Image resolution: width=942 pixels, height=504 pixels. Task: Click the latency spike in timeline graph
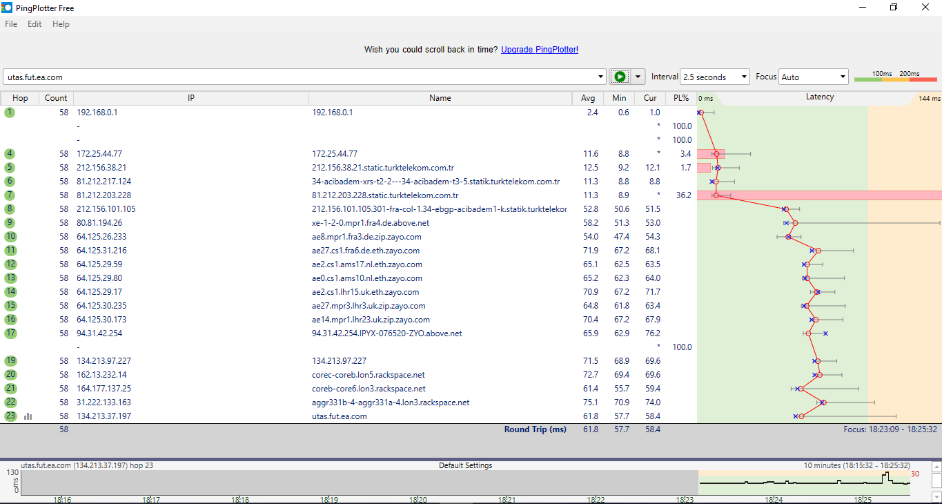point(886,477)
